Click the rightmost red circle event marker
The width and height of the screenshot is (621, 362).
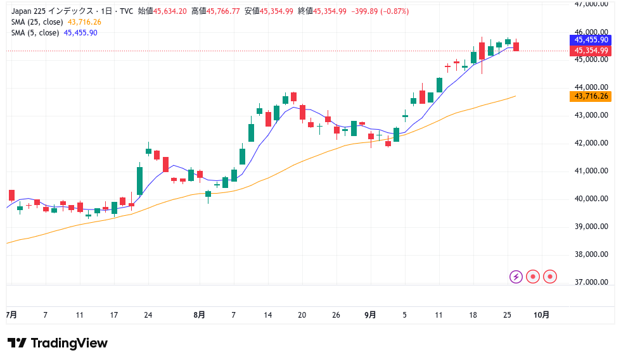pyautogui.click(x=550, y=277)
